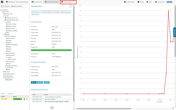Click the peak data point at 10 iterations
Image resolution: width=176 pixels, height=110 pixels.
168,10
